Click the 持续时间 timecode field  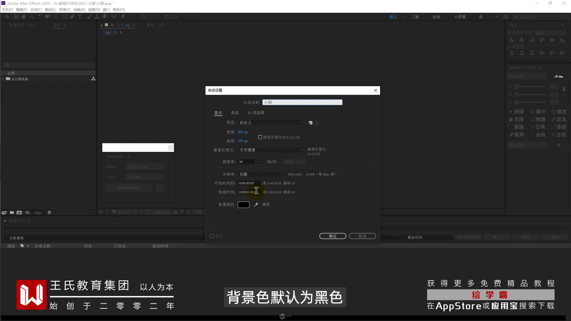click(x=247, y=192)
